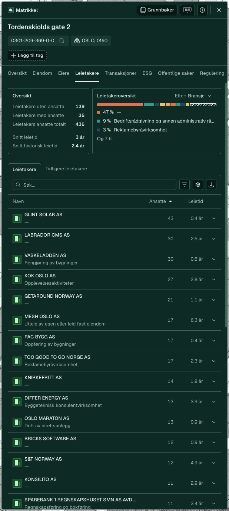Click the panel's vertical scrollbar

tap(226, 206)
